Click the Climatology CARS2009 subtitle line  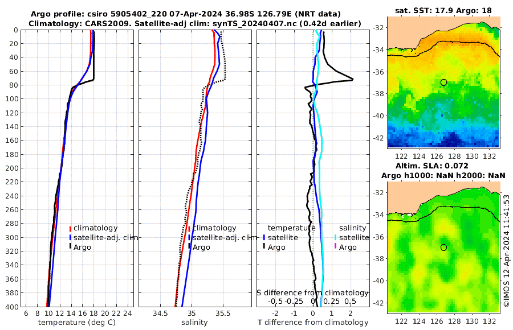point(195,23)
